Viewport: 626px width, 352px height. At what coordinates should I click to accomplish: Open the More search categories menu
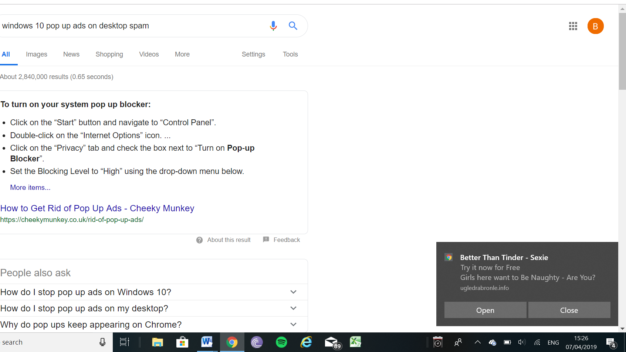pyautogui.click(x=182, y=54)
